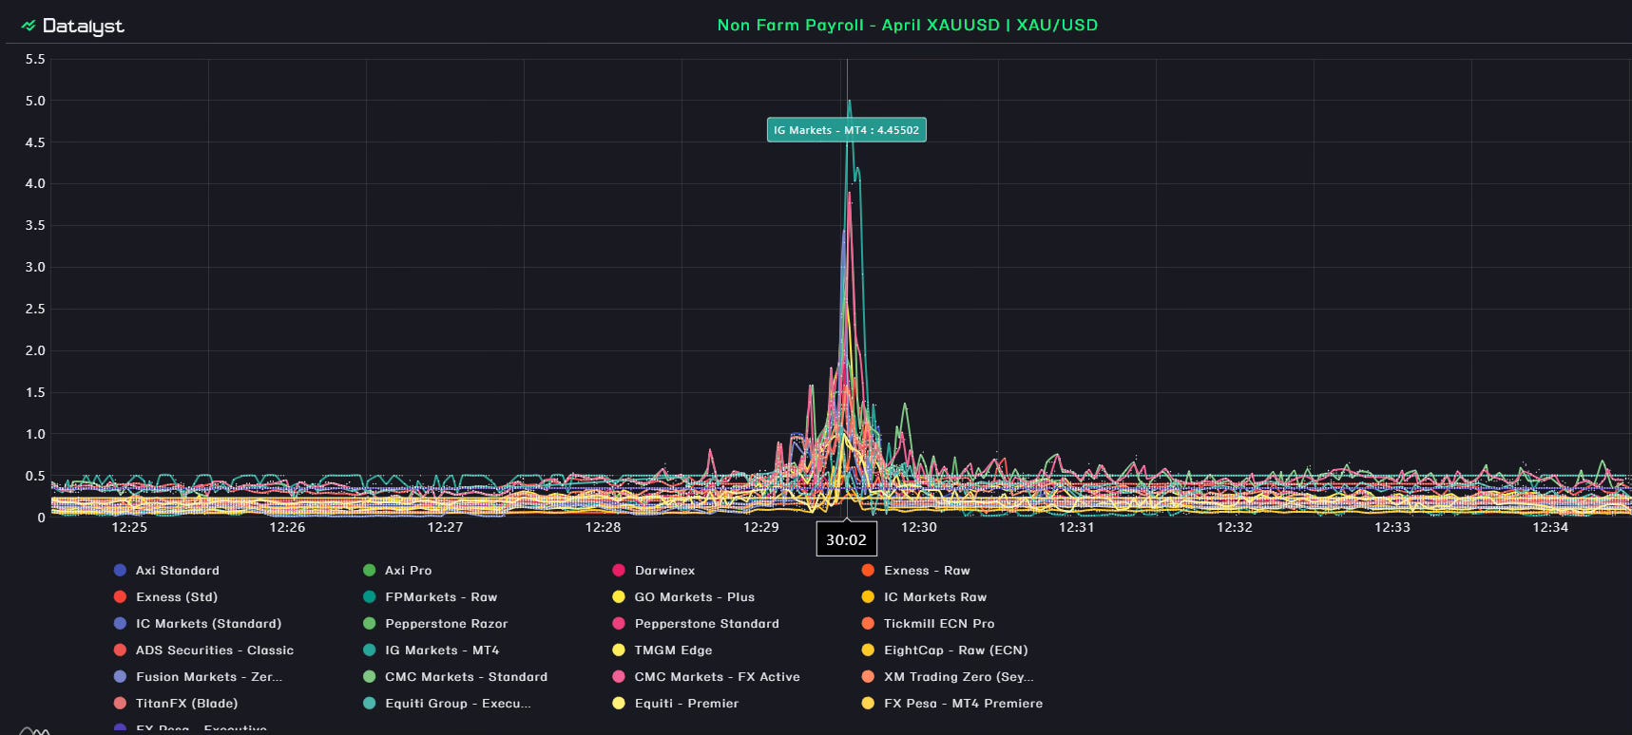Click Tickmill ECN Pro legend label
The image size is (1632, 735).
pos(939,624)
